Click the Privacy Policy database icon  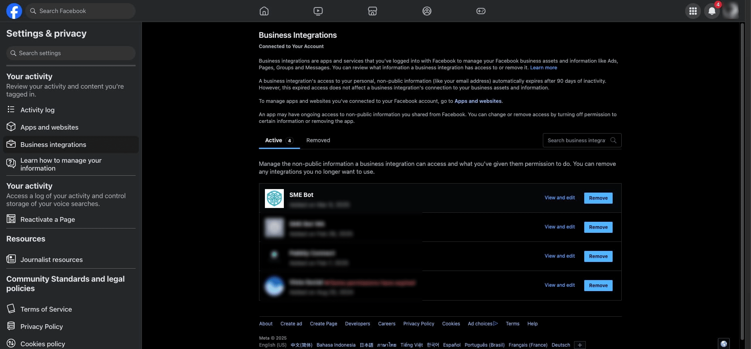click(11, 326)
